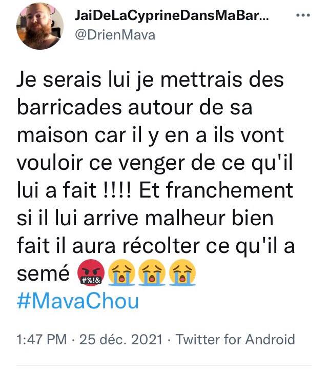This screenshot has height=372, width=328.
Task: Open the JaiDeLaCyprineDansMaBar display name profile
Action: (172, 16)
